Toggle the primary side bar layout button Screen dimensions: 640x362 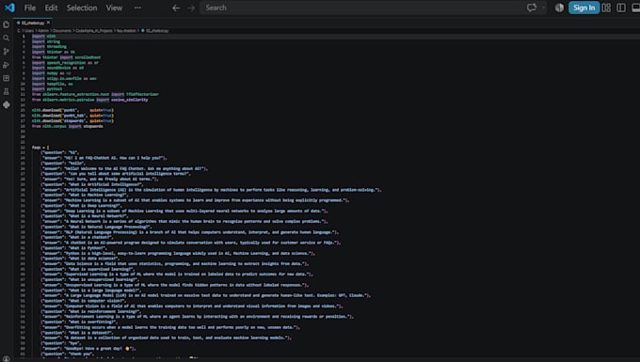pyautogui.click(x=621, y=8)
